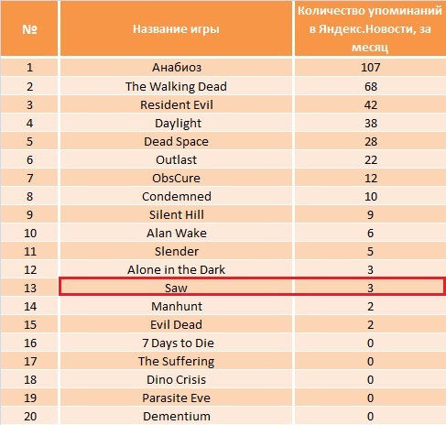This screenshot has width=446, height=425.
Task: Click the 'Daylight' table cell
Action: [176, 123]
